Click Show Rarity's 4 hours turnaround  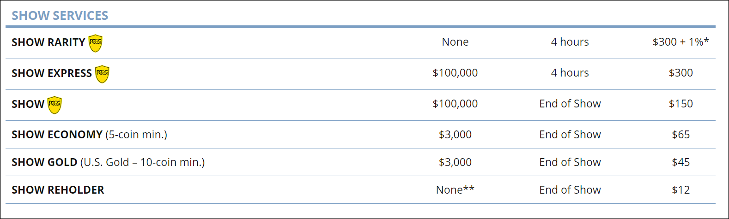pos(570,42)
